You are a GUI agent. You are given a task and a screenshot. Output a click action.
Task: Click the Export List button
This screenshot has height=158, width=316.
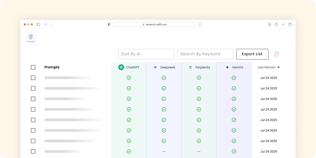tap(252, 54)
